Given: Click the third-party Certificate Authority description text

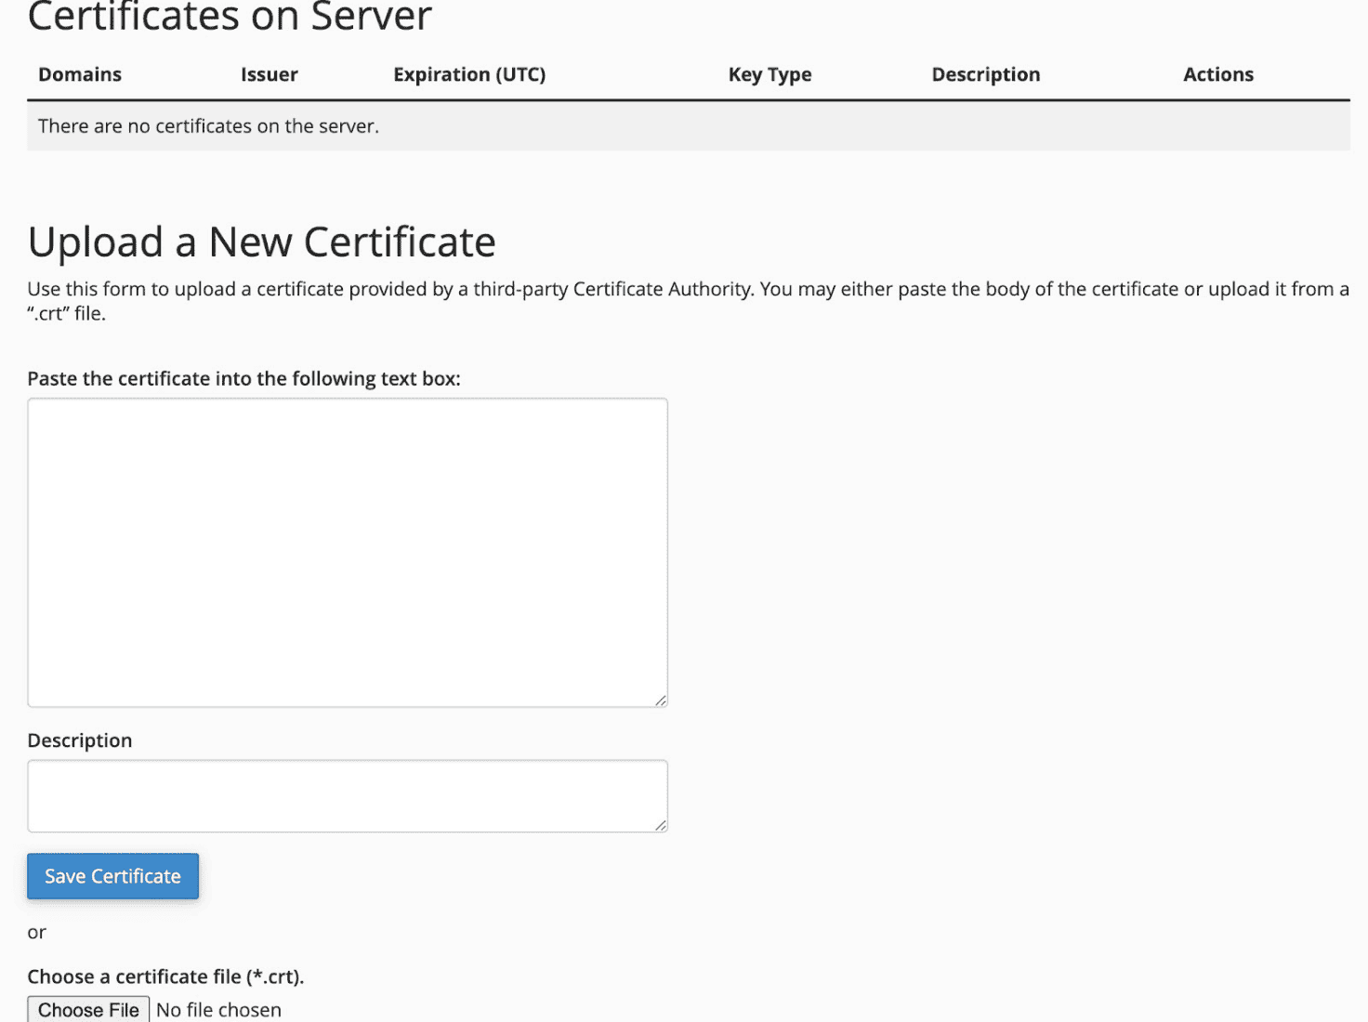Looking at the screenshot, I should click(x=688, y=300).
